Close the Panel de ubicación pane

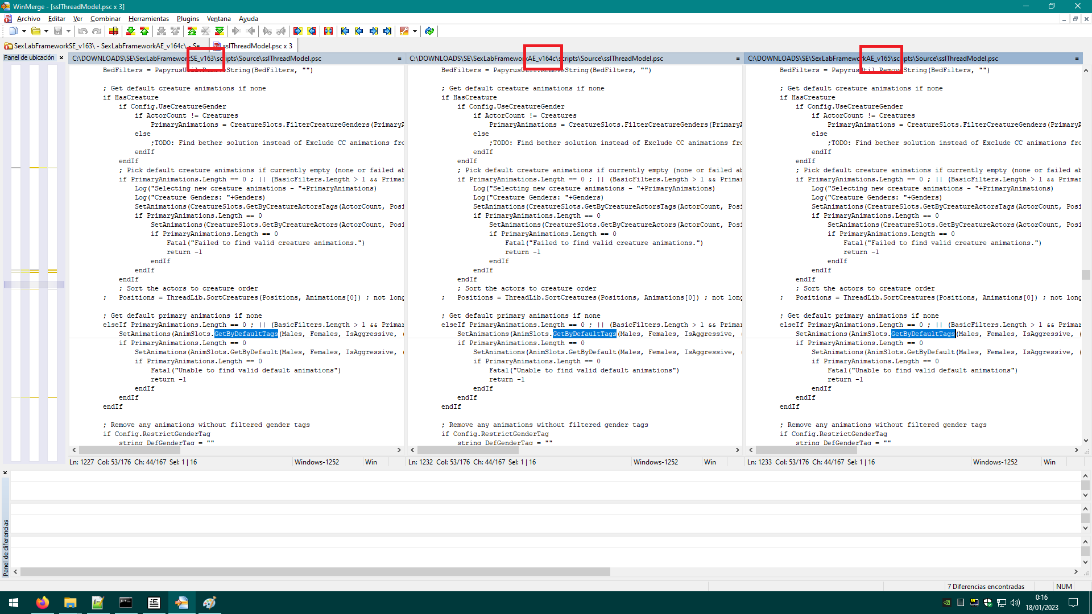click(x=61, y=58)
